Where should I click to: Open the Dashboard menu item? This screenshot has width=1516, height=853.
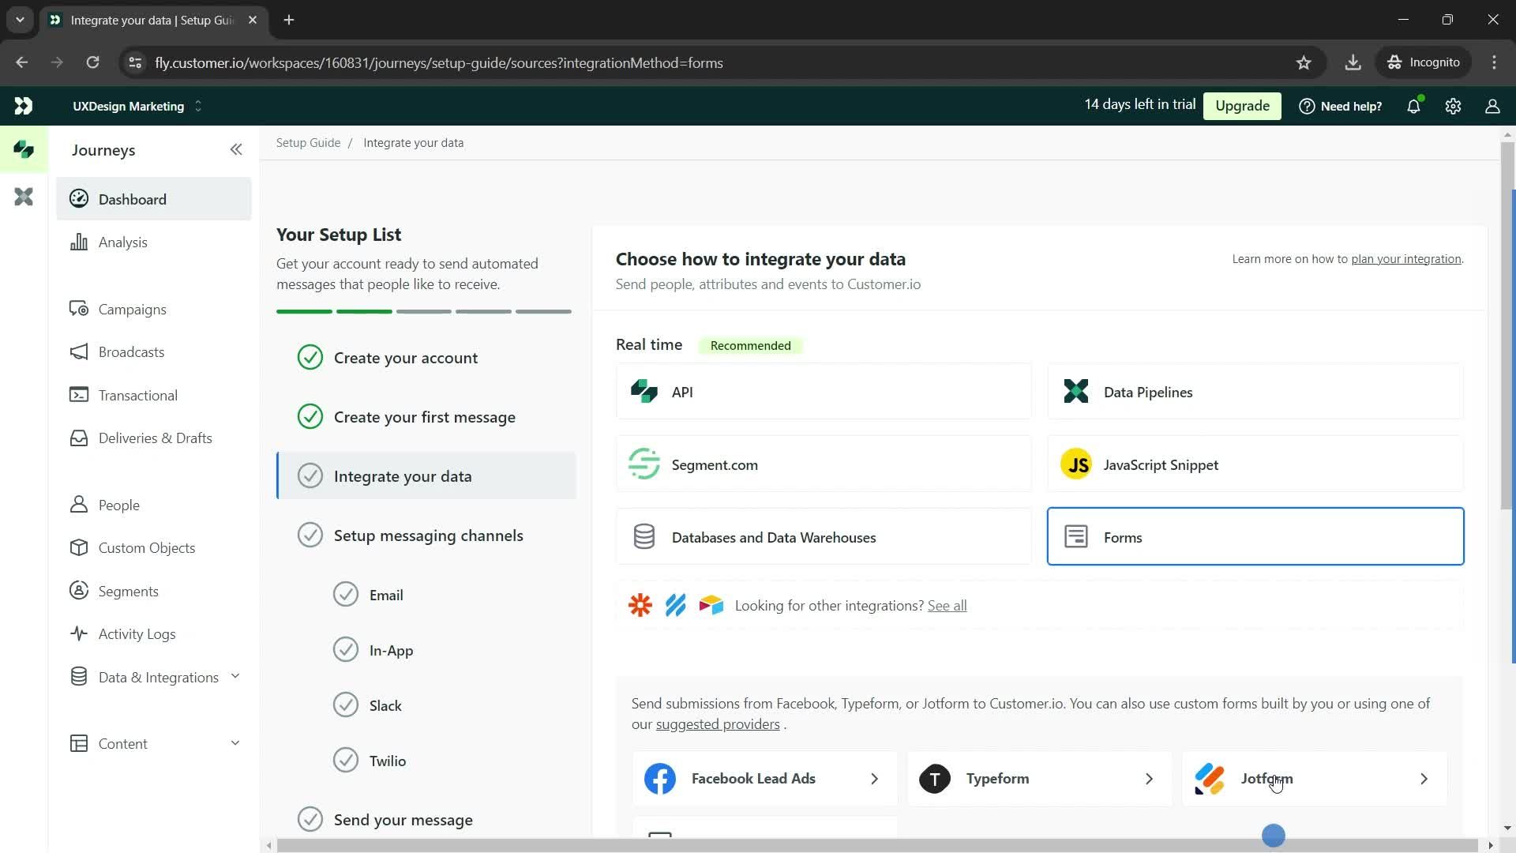click(x=132, y=199)
